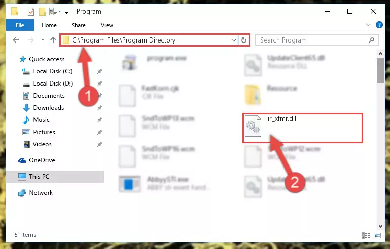Open Videos folder in sidebar

coord(42,144)
